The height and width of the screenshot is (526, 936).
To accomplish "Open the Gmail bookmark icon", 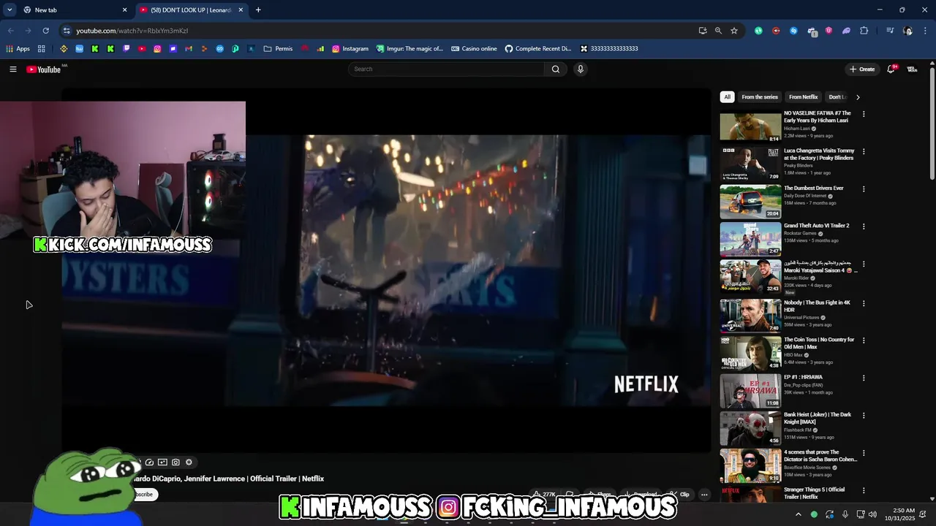I will (x=189, y=49).
